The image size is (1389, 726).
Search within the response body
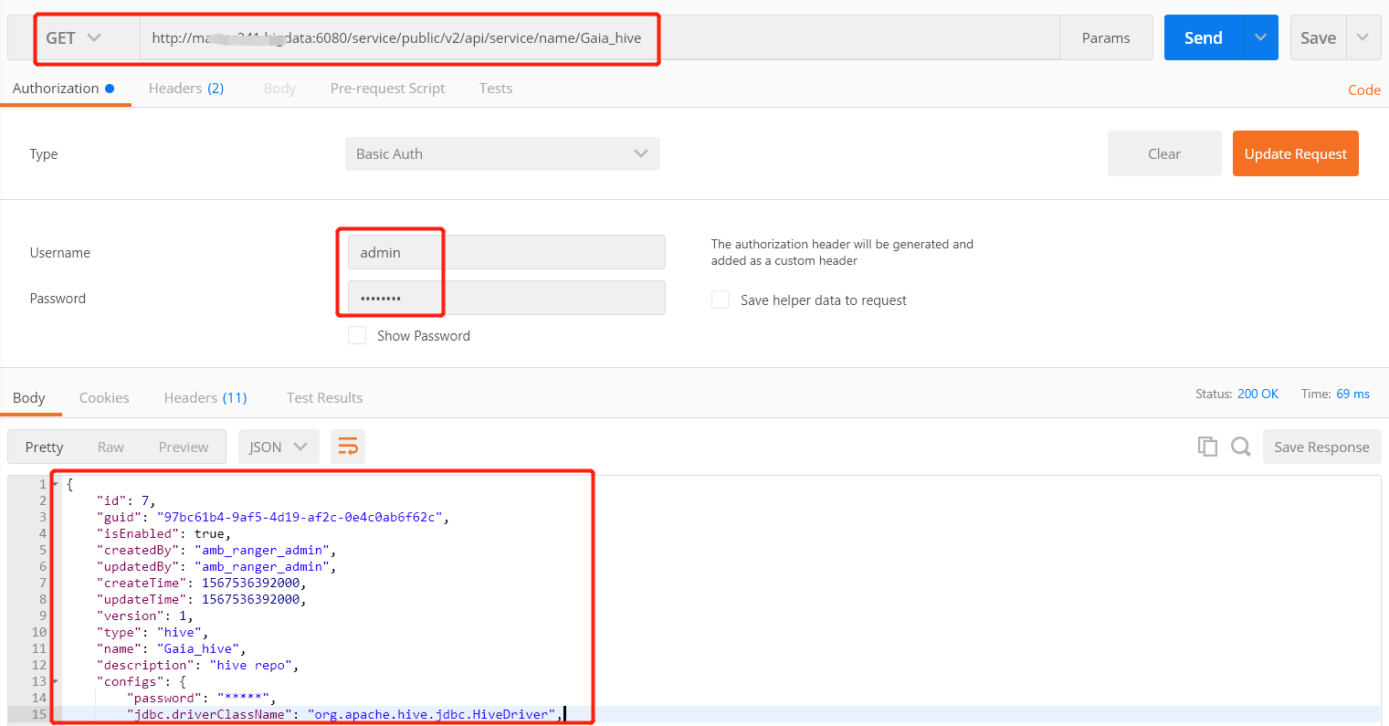[x=1240, y=447]
